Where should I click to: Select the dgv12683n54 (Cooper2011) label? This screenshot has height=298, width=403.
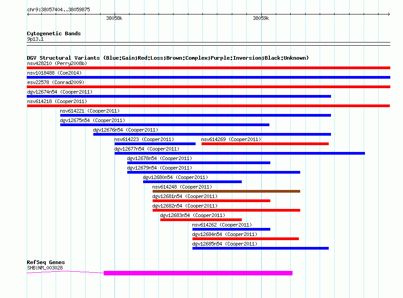pyautogui.click(x=192, y=215)
